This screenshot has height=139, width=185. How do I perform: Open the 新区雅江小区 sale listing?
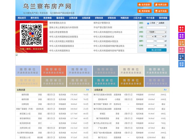coord(25,114)
